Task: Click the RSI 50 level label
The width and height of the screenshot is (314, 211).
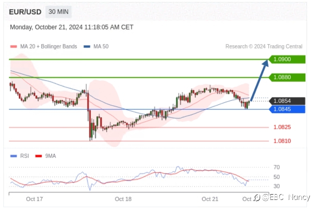Action: pos(277,177)
